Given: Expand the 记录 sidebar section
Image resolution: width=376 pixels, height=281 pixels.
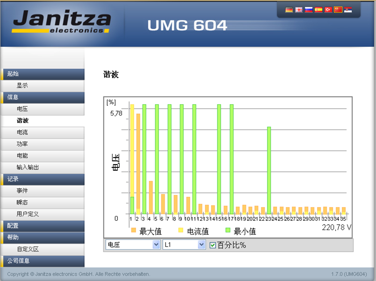Looking at the screenshot, I should (x=43, y=179).
